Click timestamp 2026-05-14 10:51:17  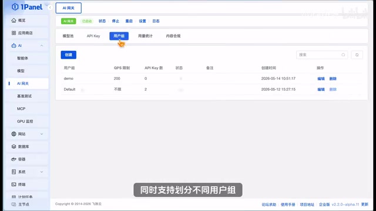278,79
